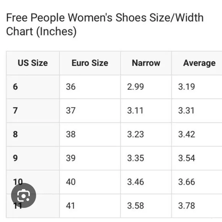Viewport: 222px width, 222px height.
Task: Select the Euro Size column header
Action: click(90, 63)
